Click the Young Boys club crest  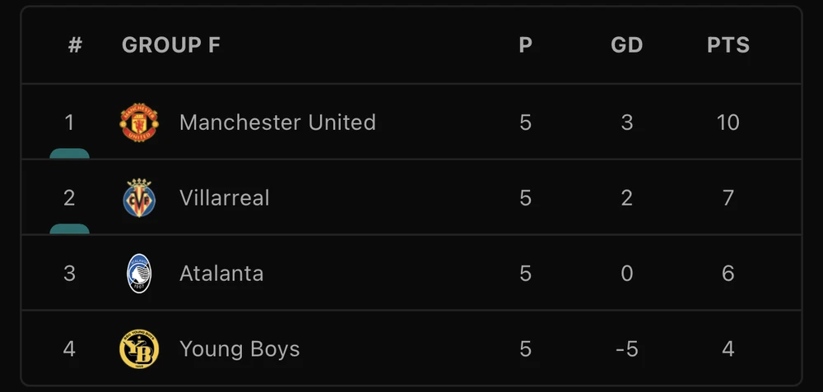pyautogui.click(x=139, y=349)
